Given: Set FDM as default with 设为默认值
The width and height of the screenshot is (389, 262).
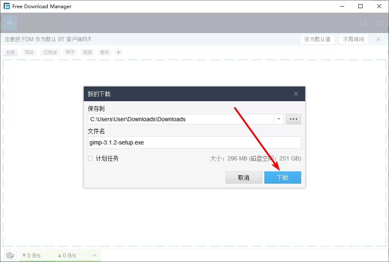Looking at the screenshot, I should [317, 39].
